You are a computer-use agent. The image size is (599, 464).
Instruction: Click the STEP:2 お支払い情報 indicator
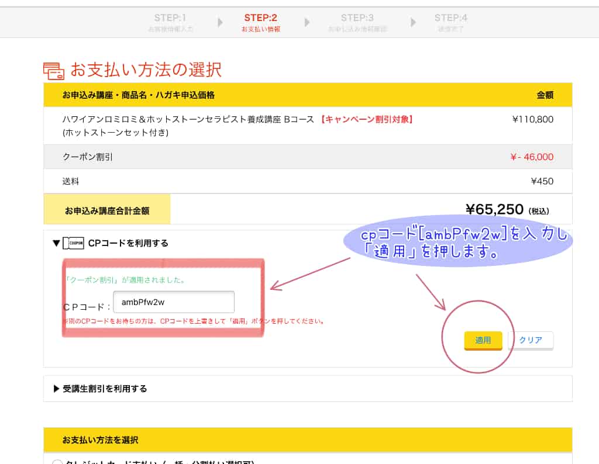(260, 22)
